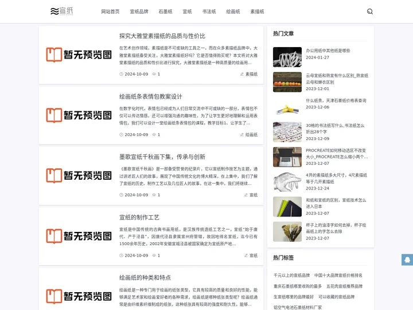Click thumbnail for 办公用纸中其他纸是哪些
Screen dimensions: 413x310
pyautogui.click(x=287, y=57)
